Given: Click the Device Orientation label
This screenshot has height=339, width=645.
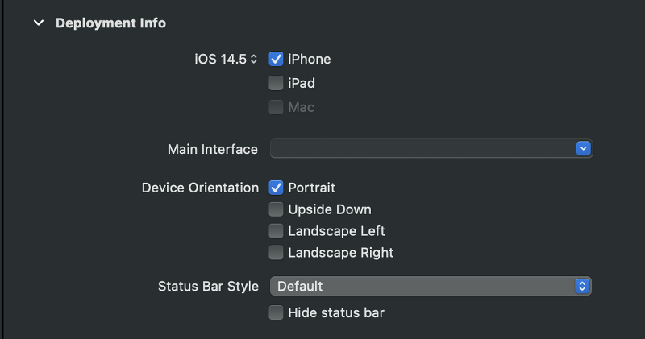Looking at the screenshot, I should [x=200, y=188].
